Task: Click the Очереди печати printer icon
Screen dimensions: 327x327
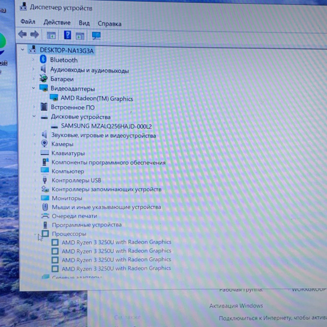Action: point(45,216)
